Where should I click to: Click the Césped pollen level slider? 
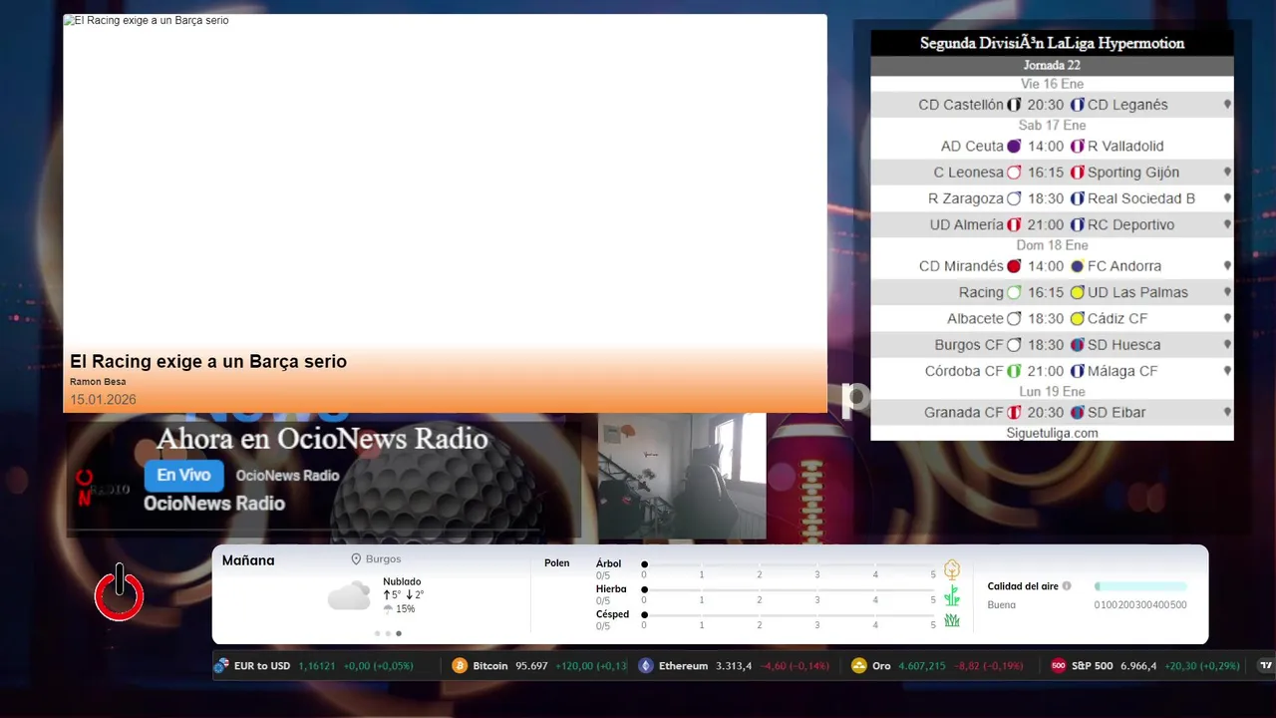point(789,614)
